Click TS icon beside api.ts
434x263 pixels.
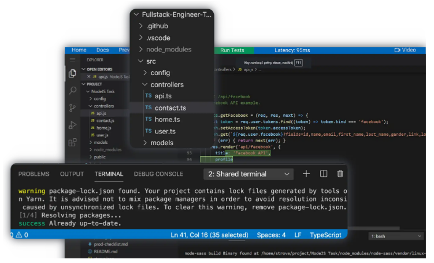149,95
